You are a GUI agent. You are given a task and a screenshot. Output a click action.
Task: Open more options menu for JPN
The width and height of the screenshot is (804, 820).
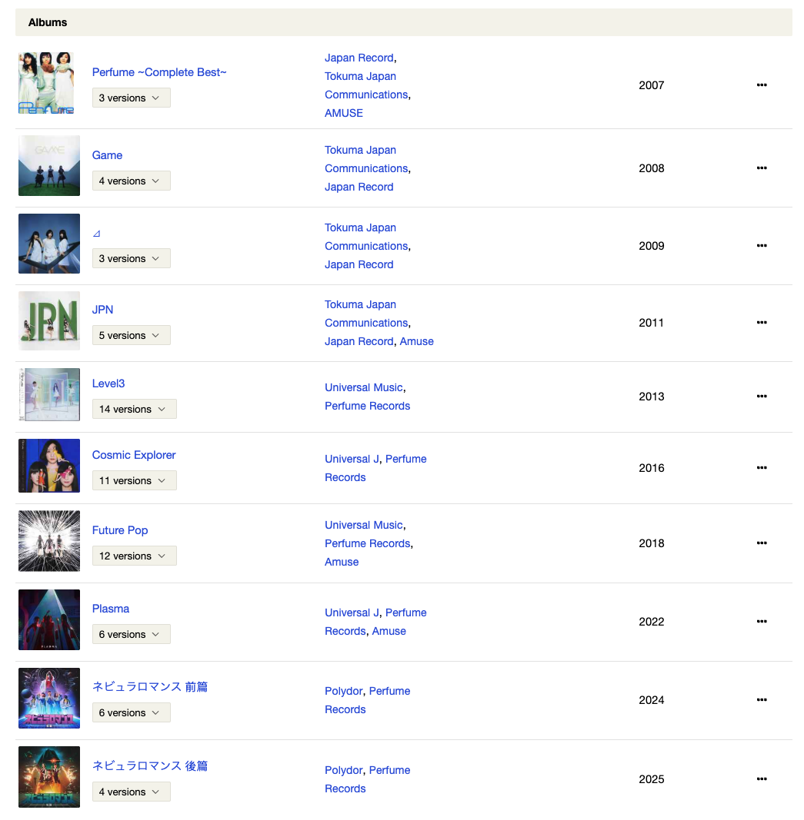tap(762, 322)
